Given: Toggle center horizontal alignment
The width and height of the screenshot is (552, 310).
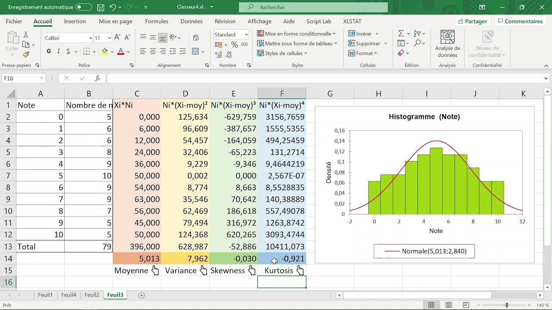Looking at the screenshot, I should pyautogui.click(x=153, y=51).
